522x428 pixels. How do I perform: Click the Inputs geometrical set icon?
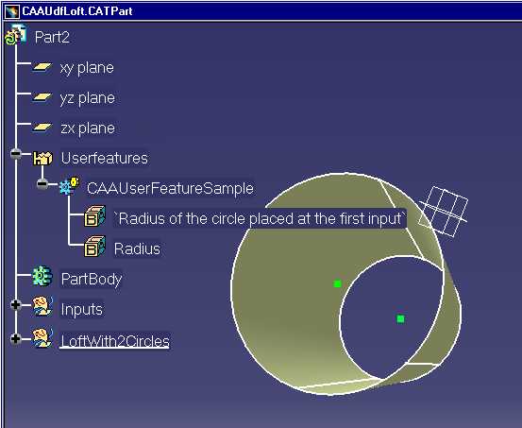[x=42, y=306]
